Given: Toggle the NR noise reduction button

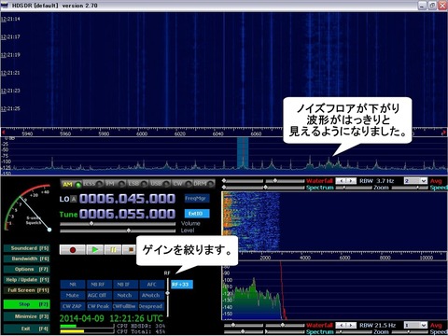Looking at the screenshot, I should [73, 285].
